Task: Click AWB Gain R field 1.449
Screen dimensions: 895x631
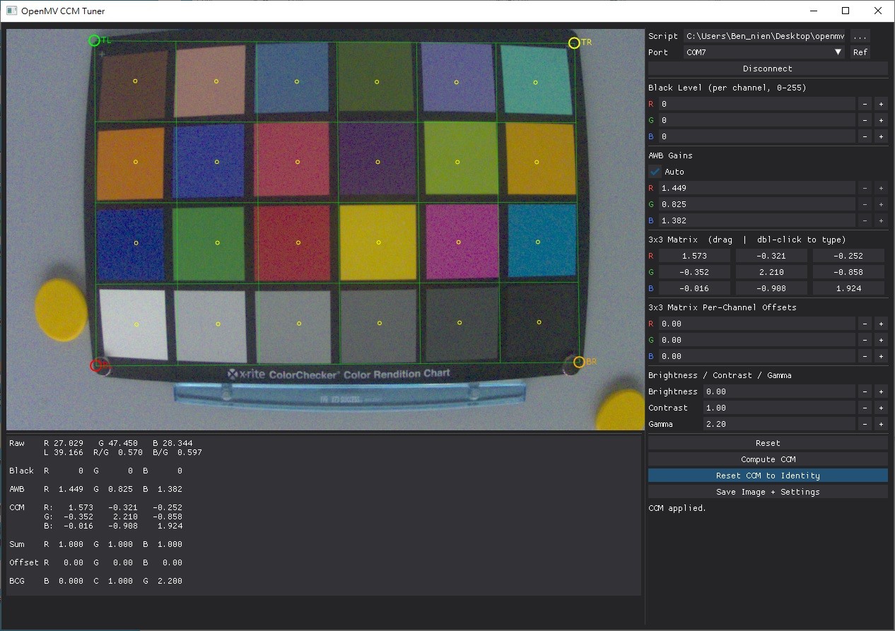Action: coord(757,188)
